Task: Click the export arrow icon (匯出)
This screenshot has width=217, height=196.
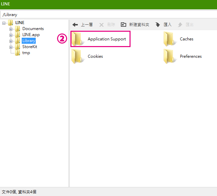Action: click(x=180, y=25)
